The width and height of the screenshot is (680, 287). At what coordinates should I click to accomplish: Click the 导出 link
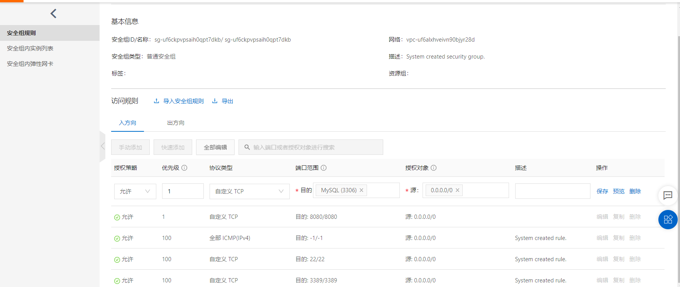coord(227,101)
